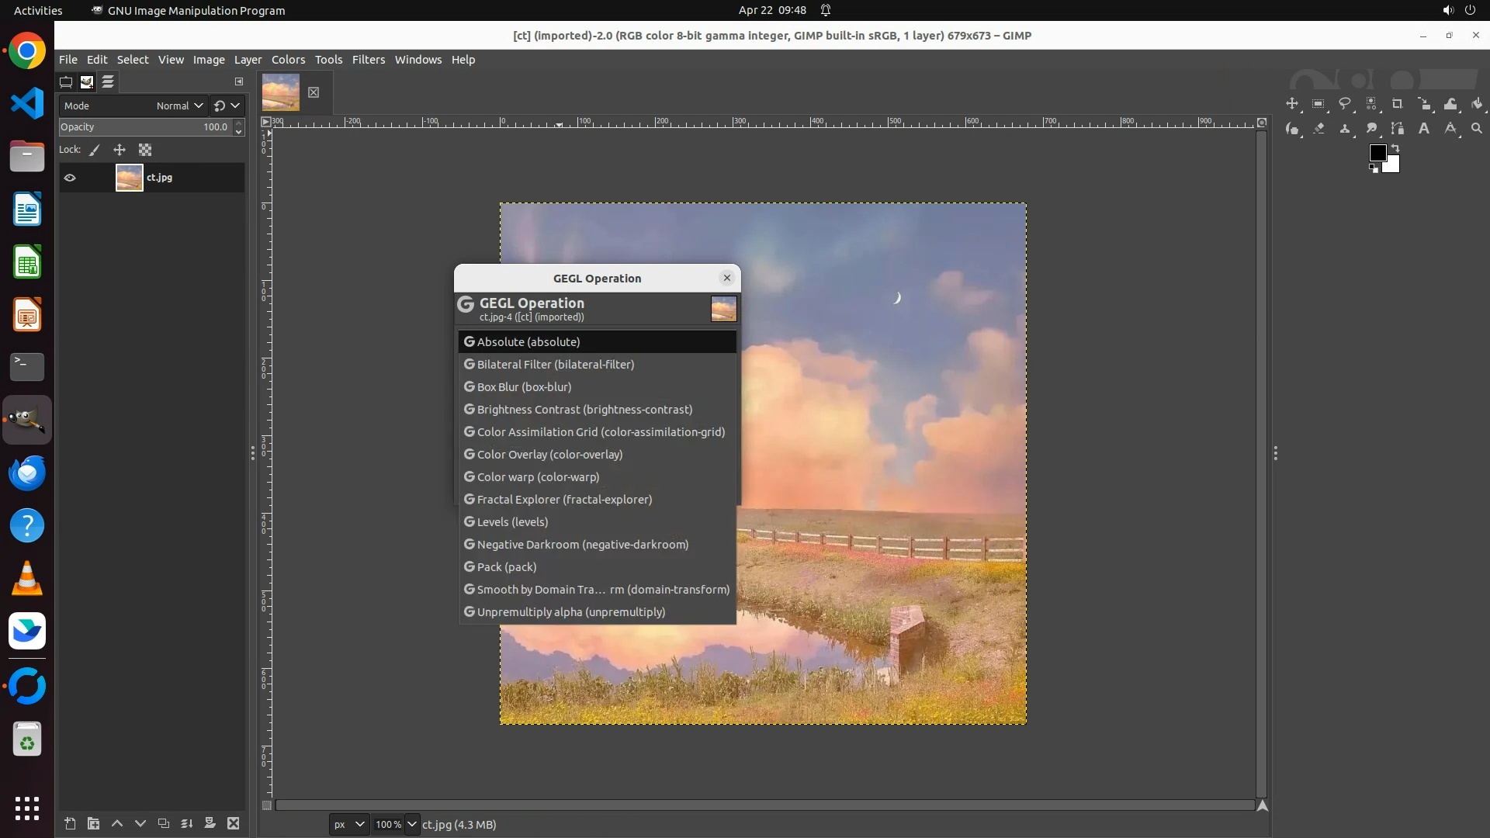Click the black foreground color swatch
The height and width of the screenshot is (838, 1490).
pyautogui.click(x=1377, y=152)
